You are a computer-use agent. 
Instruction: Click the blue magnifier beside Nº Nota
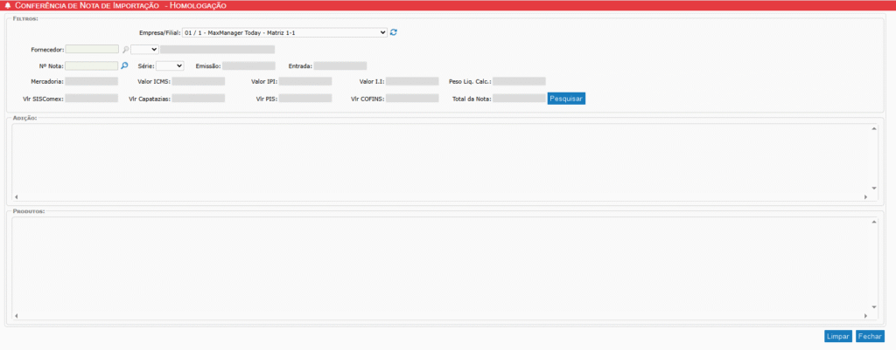124,65
